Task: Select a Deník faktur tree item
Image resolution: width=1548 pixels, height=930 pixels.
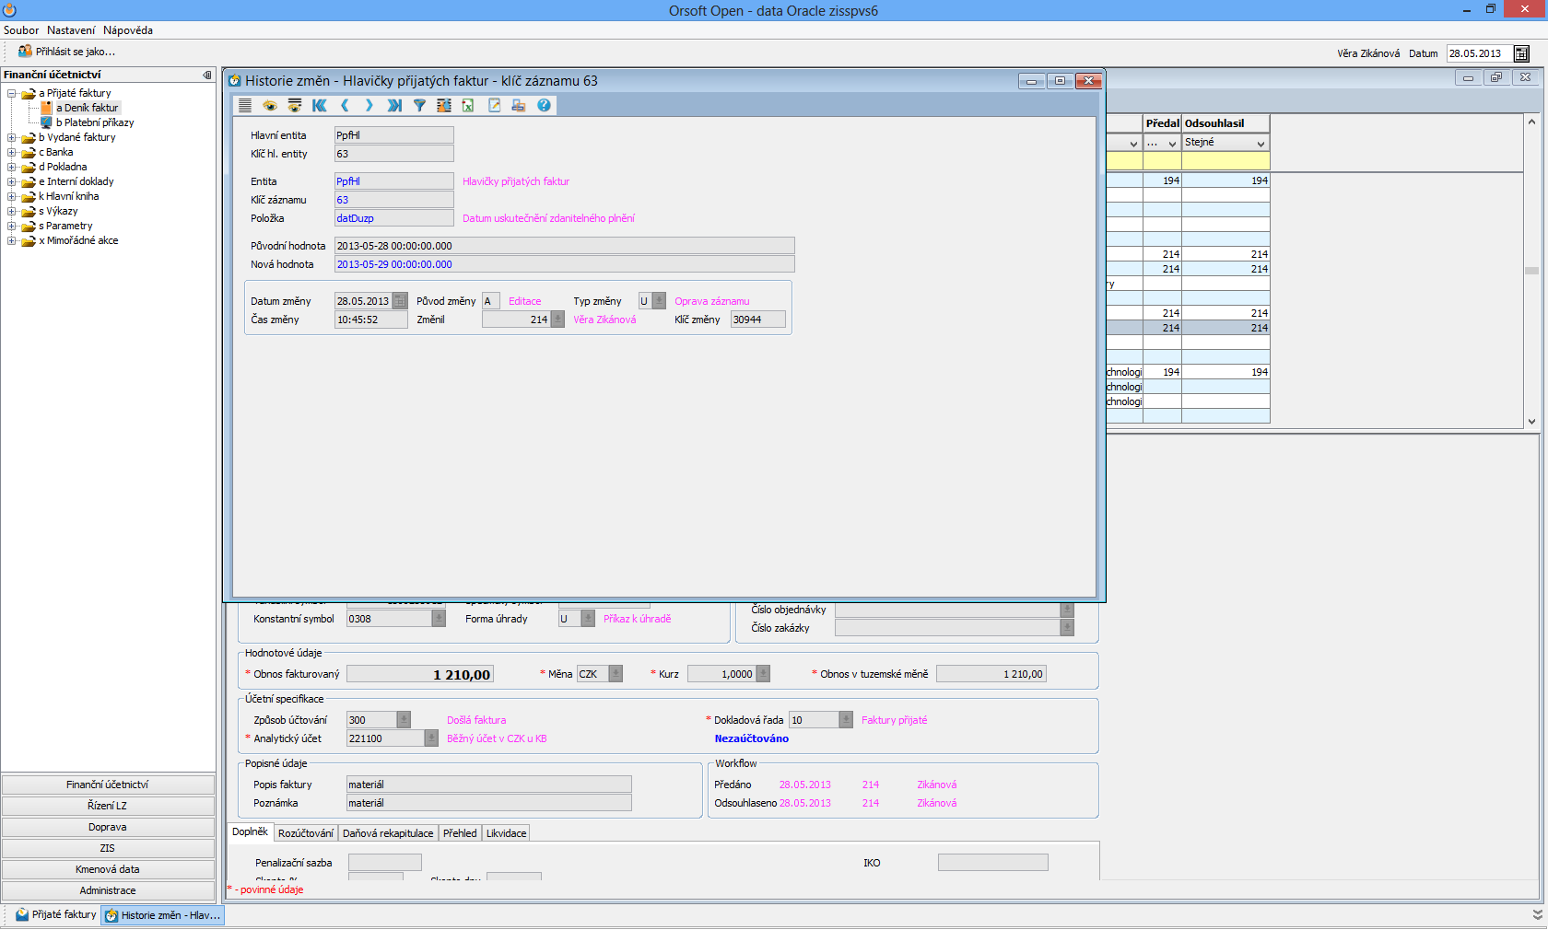Action: pyautogui.click(x=88, y=108)
